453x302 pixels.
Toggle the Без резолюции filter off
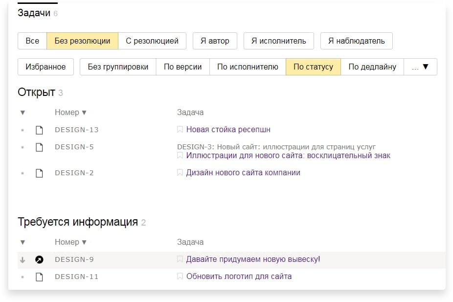coord(83,41)
